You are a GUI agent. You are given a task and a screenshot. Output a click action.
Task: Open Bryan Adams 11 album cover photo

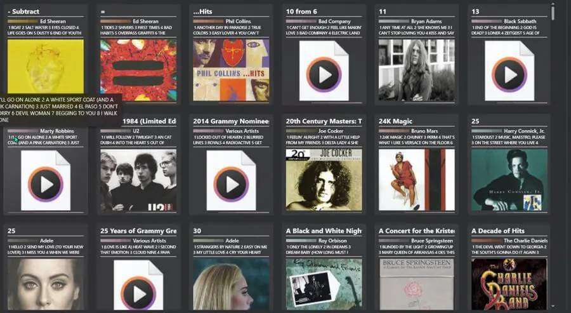point(417,70)
